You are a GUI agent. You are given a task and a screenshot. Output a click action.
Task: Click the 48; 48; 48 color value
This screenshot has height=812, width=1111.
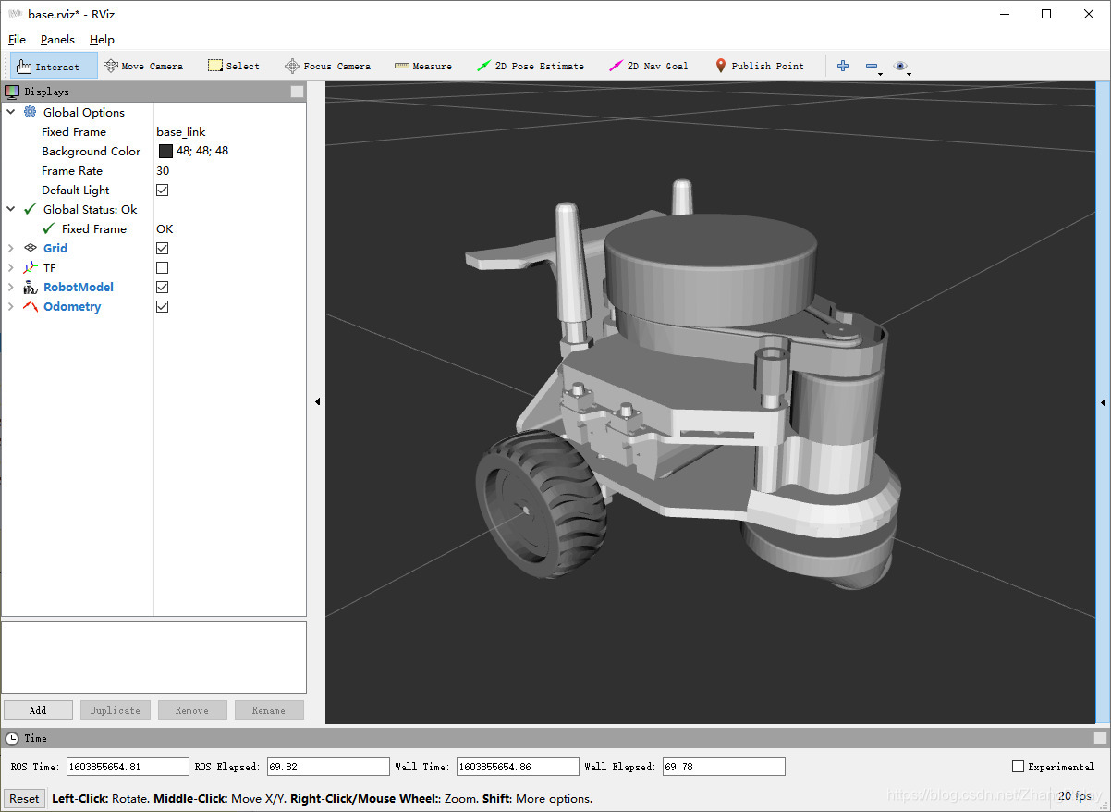click(x=202, y=151)
